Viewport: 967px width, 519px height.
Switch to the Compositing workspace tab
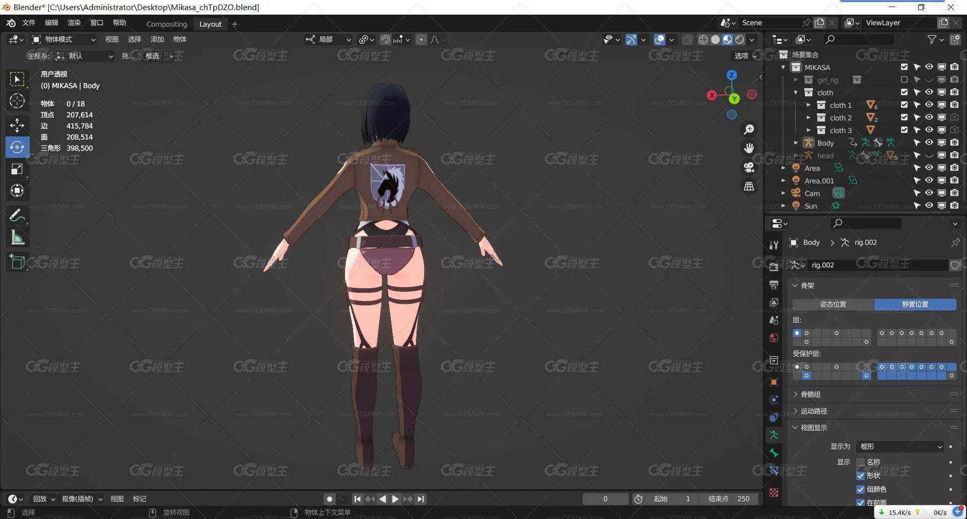tap(167, 24)
